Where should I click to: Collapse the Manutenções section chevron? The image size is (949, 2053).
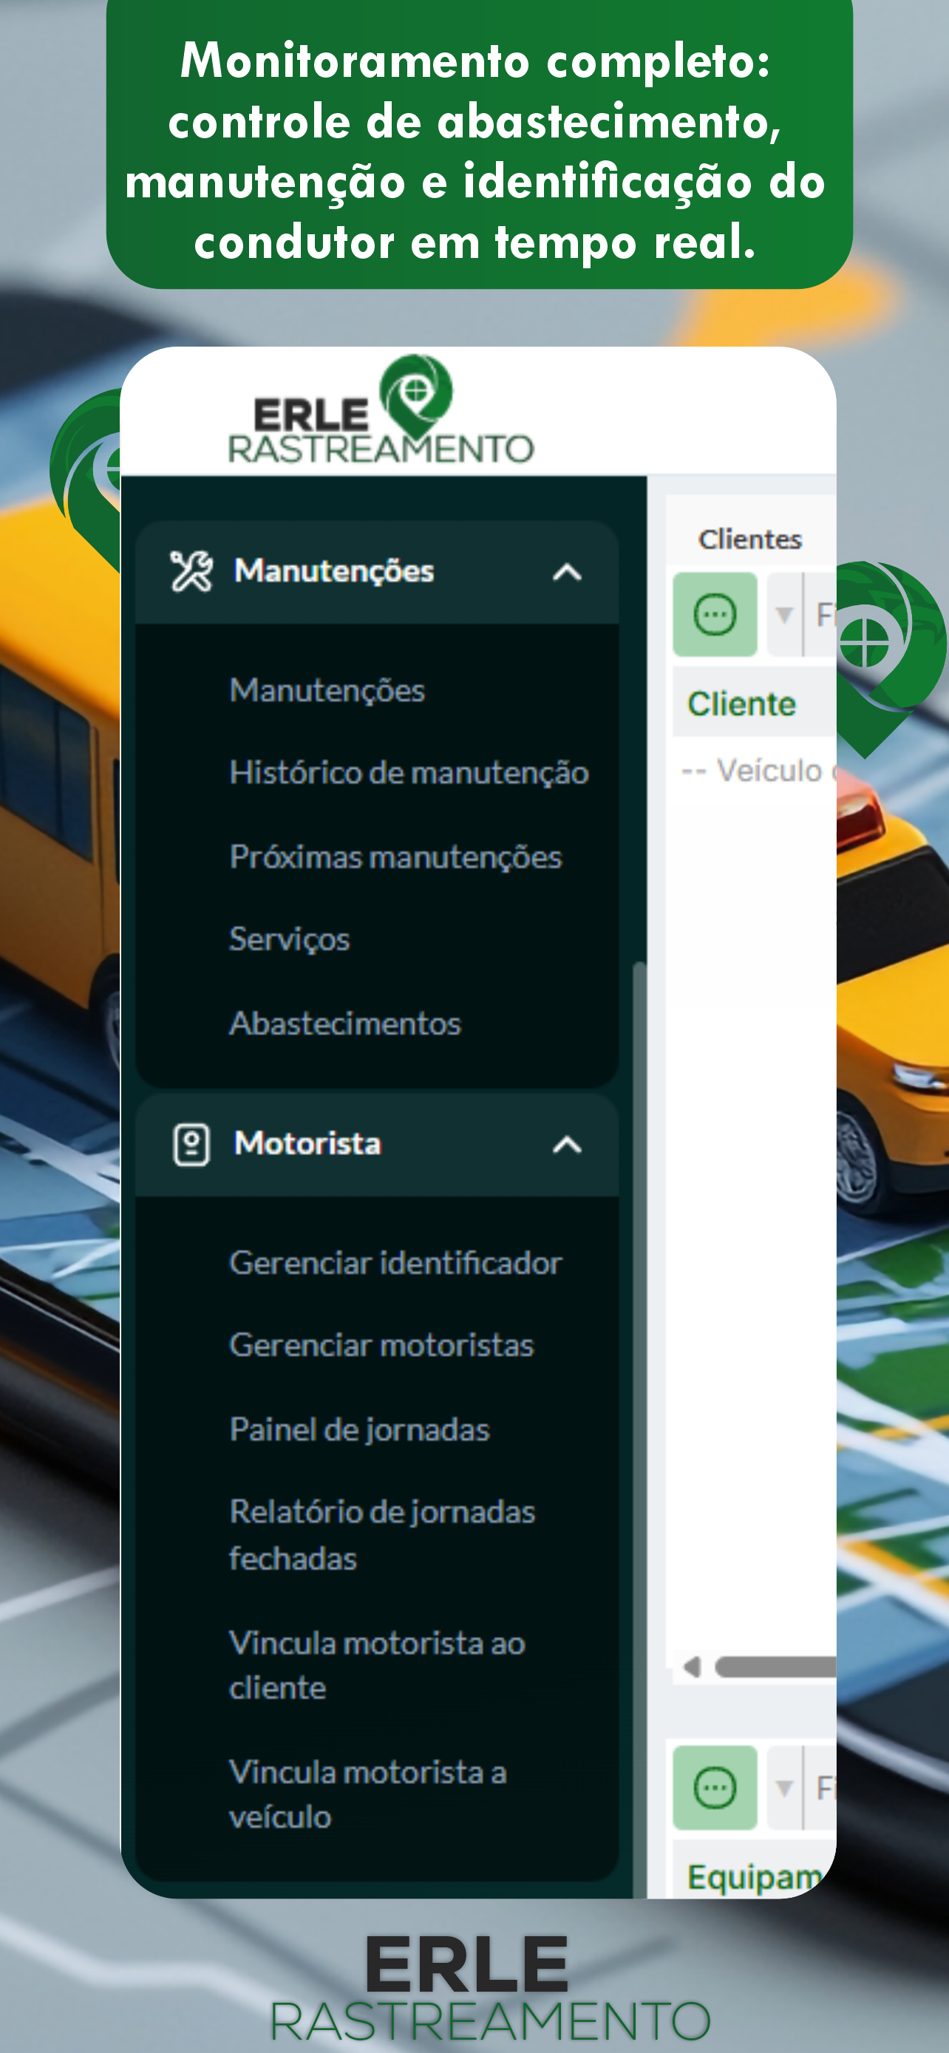pos(567,572)
